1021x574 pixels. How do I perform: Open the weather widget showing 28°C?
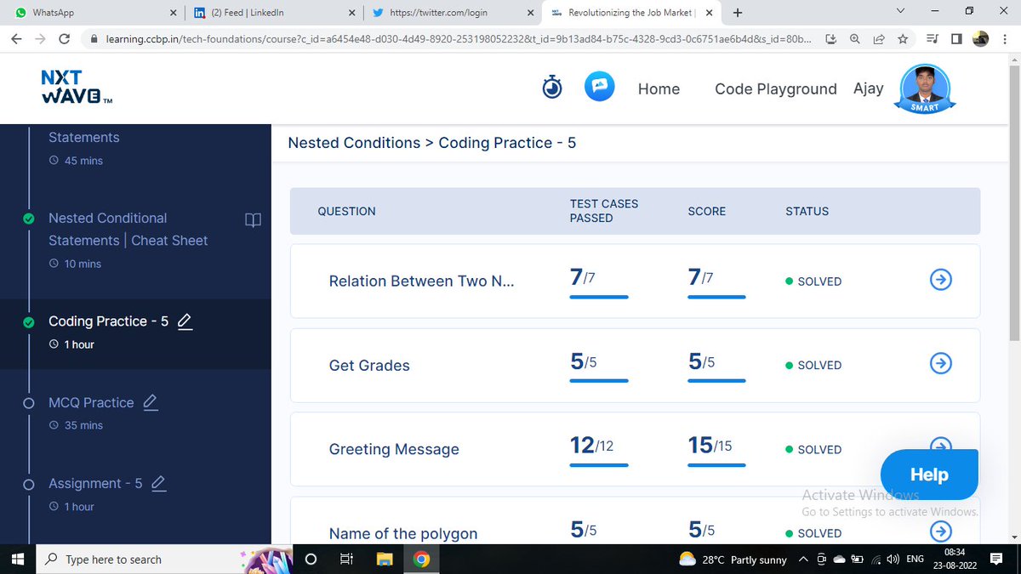[733, 560]
